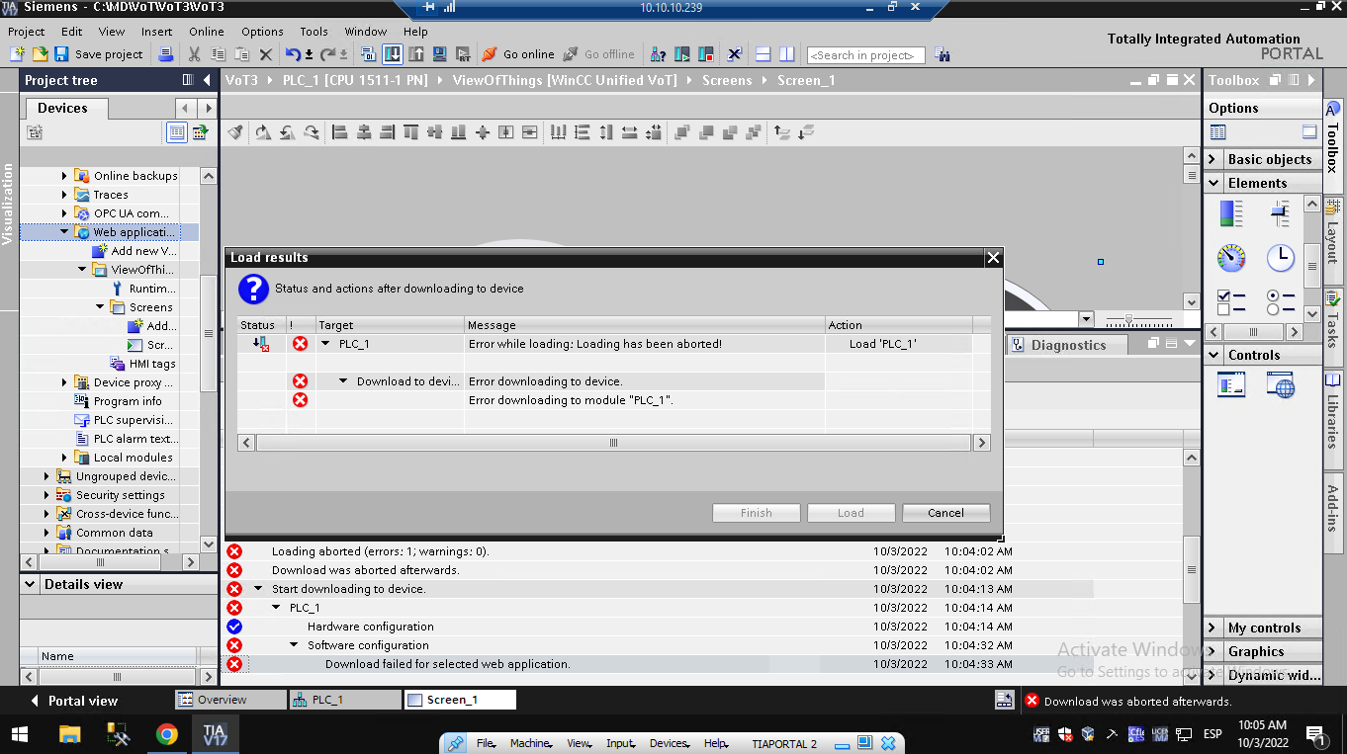This screenshot has width=1347, height=754.
Task: Expand the Basic objects palette
Action: tap(1213, 159)
